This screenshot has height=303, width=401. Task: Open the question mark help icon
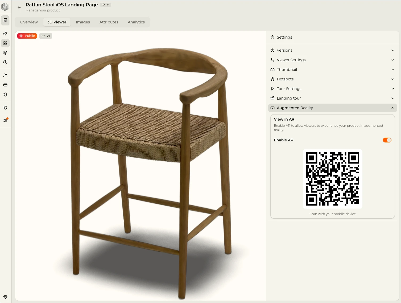coord(5,62)
